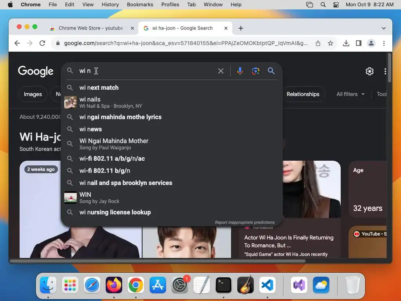View site security lock info
401x301 pixels.
pyautogui.click(x=58, y=43)
